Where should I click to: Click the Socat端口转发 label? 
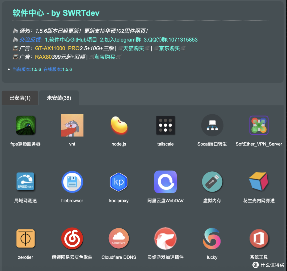point(212,144)
